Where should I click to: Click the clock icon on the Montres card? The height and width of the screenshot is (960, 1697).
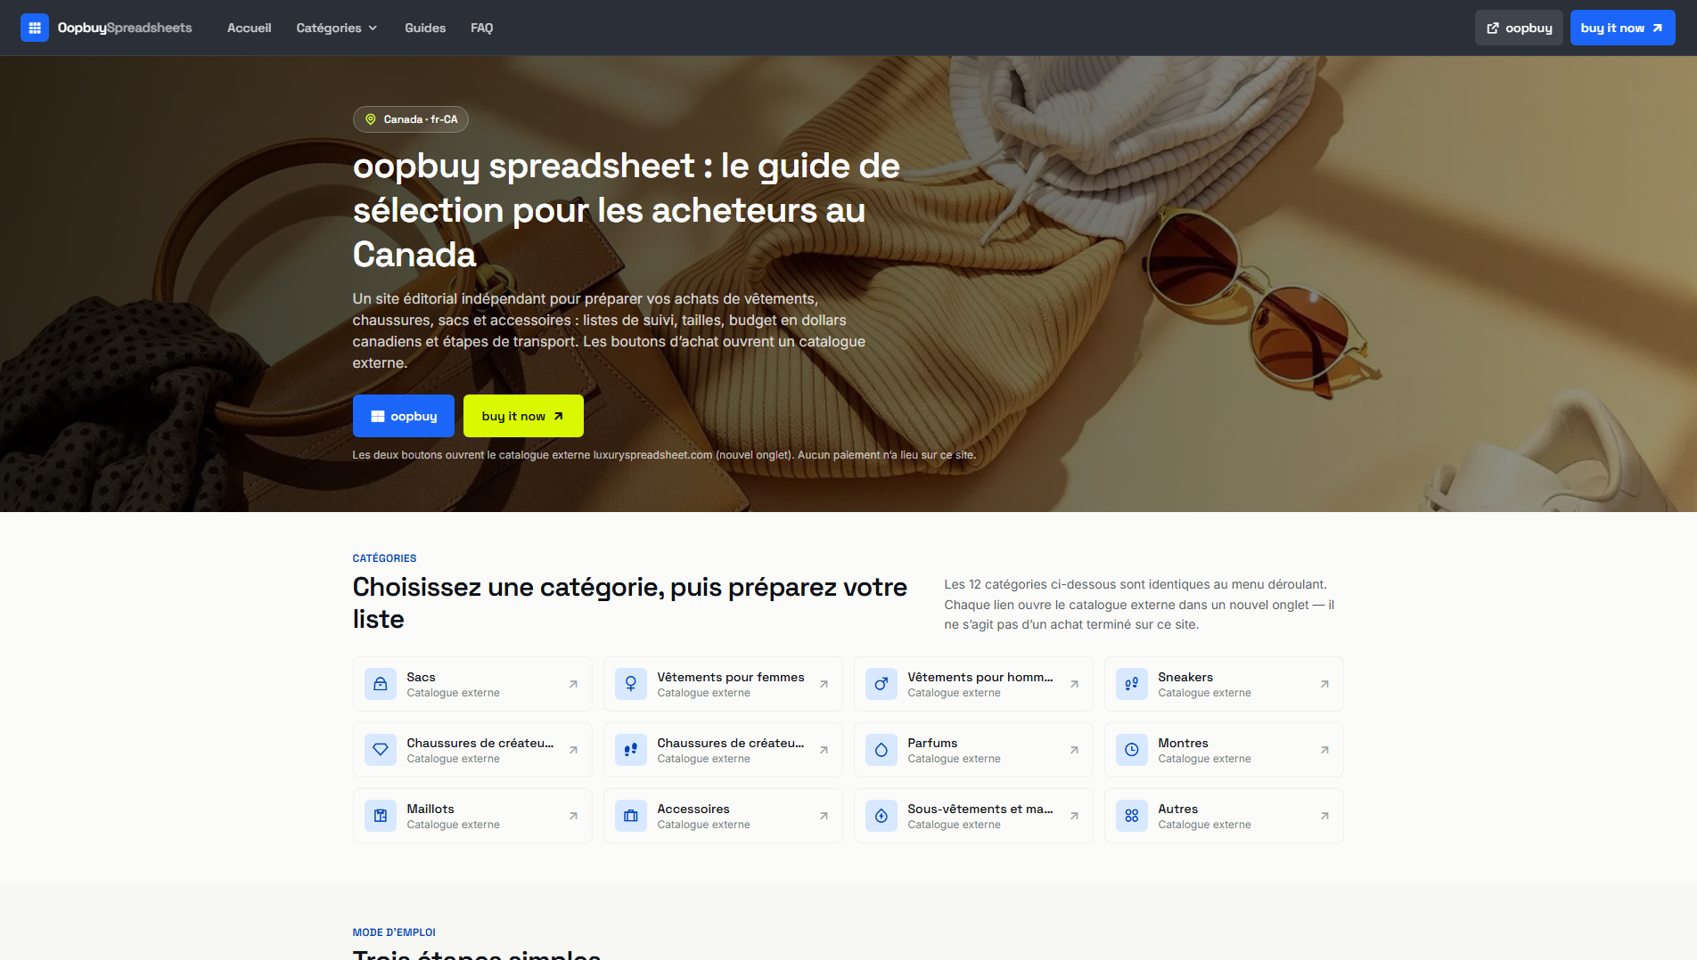pyautogui.click(x=1132, y=750)
